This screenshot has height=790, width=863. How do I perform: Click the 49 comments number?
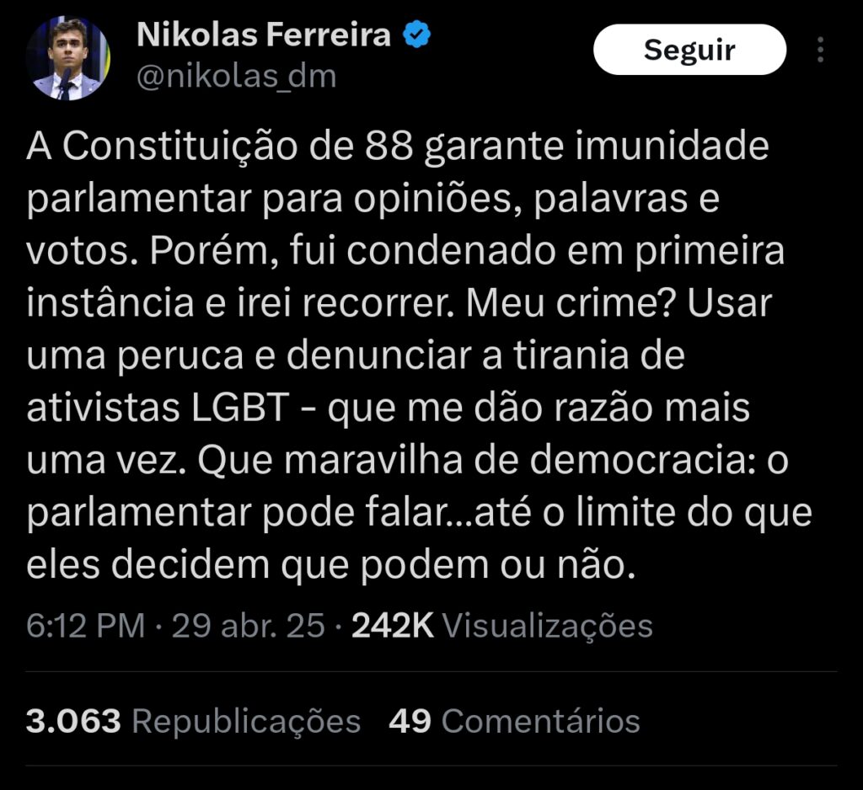410,721
